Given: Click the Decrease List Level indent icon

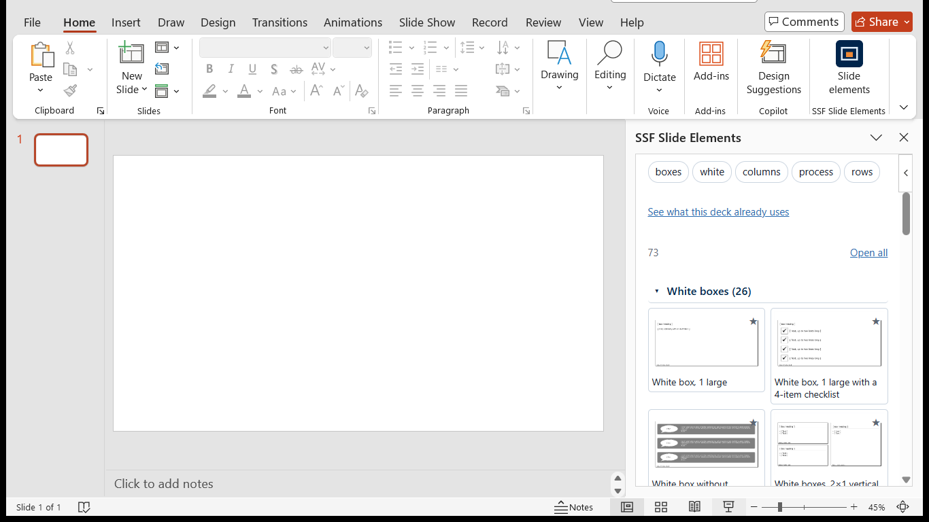Looking at the screenshot, I should (396, 69).
